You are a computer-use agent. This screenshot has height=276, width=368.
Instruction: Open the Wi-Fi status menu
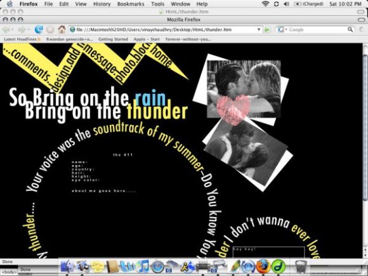pyautogui.click(x=265, y=4)
